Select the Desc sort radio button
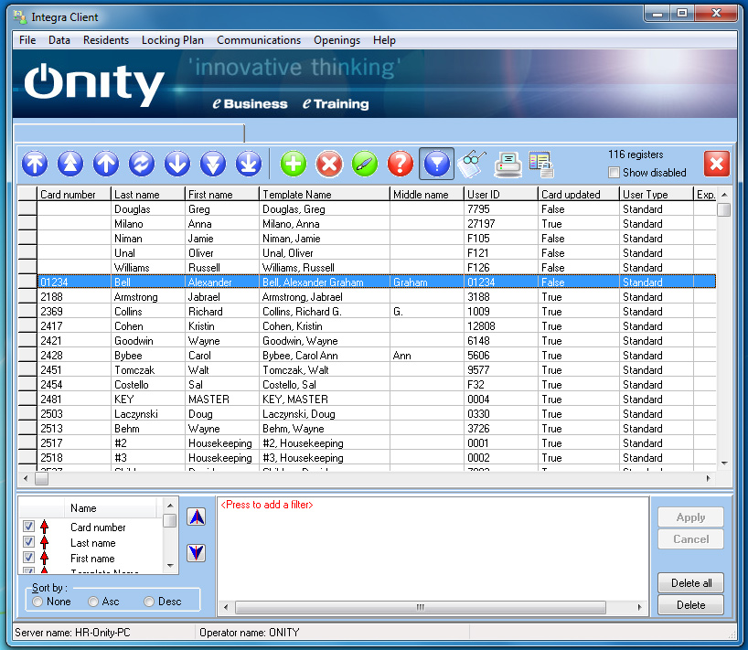The width and height of the screenshot is (748, 650). [150, 602]
